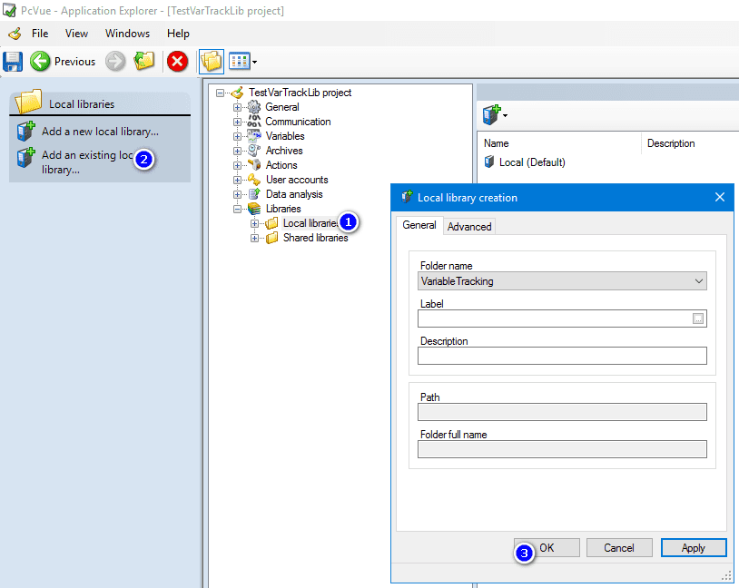The height and width of the screenshot is (588, 739).
Task: Switch to the Advanced tab
Action: click(469, 227)
